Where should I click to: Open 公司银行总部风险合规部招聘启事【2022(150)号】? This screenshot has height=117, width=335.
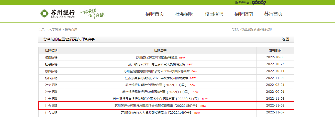pos(157,106)
